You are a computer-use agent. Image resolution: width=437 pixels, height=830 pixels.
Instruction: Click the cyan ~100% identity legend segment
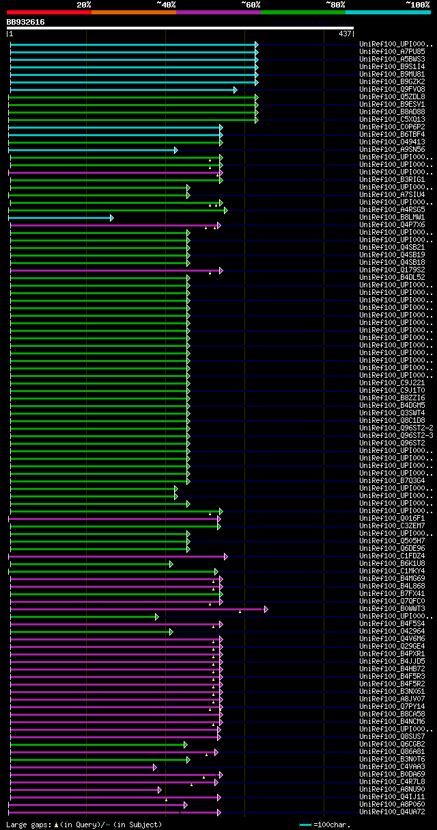[388, 12]
